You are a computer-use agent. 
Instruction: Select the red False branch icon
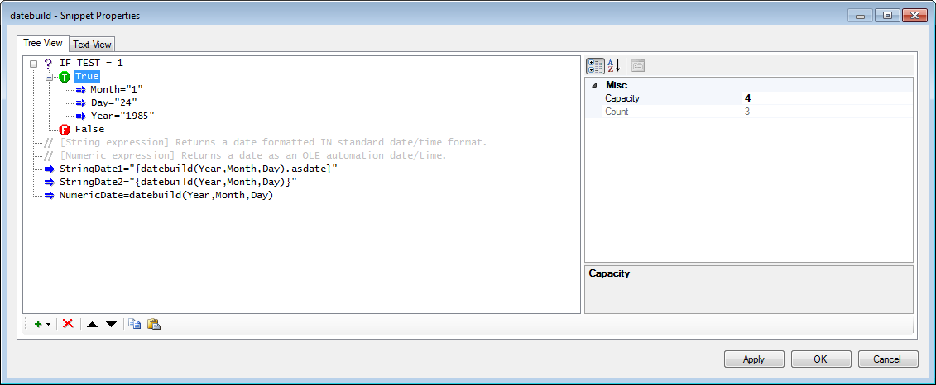pyautogui.click(x=65, y=130)
